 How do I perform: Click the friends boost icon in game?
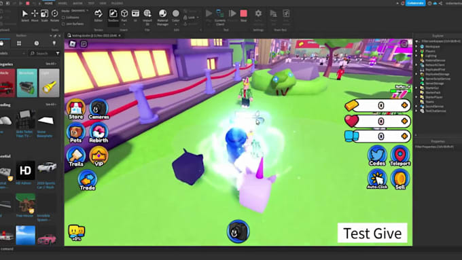(77, 233)
